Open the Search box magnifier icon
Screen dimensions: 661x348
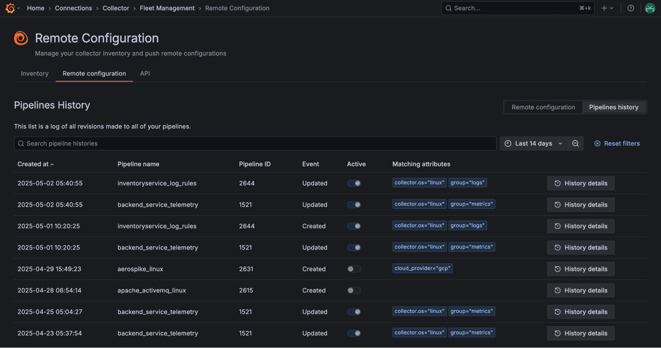(x=448, y=8)
